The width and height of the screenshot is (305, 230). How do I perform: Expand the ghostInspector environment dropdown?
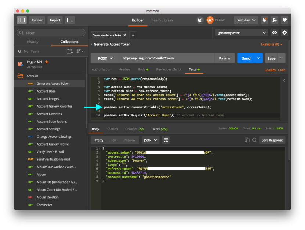click(x=241, y=33)
